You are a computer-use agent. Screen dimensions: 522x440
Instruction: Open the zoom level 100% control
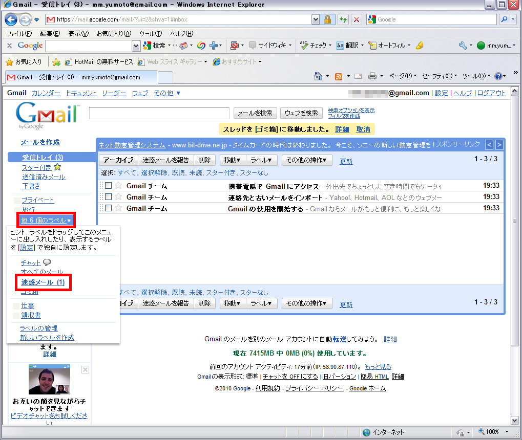coord(493,432)
